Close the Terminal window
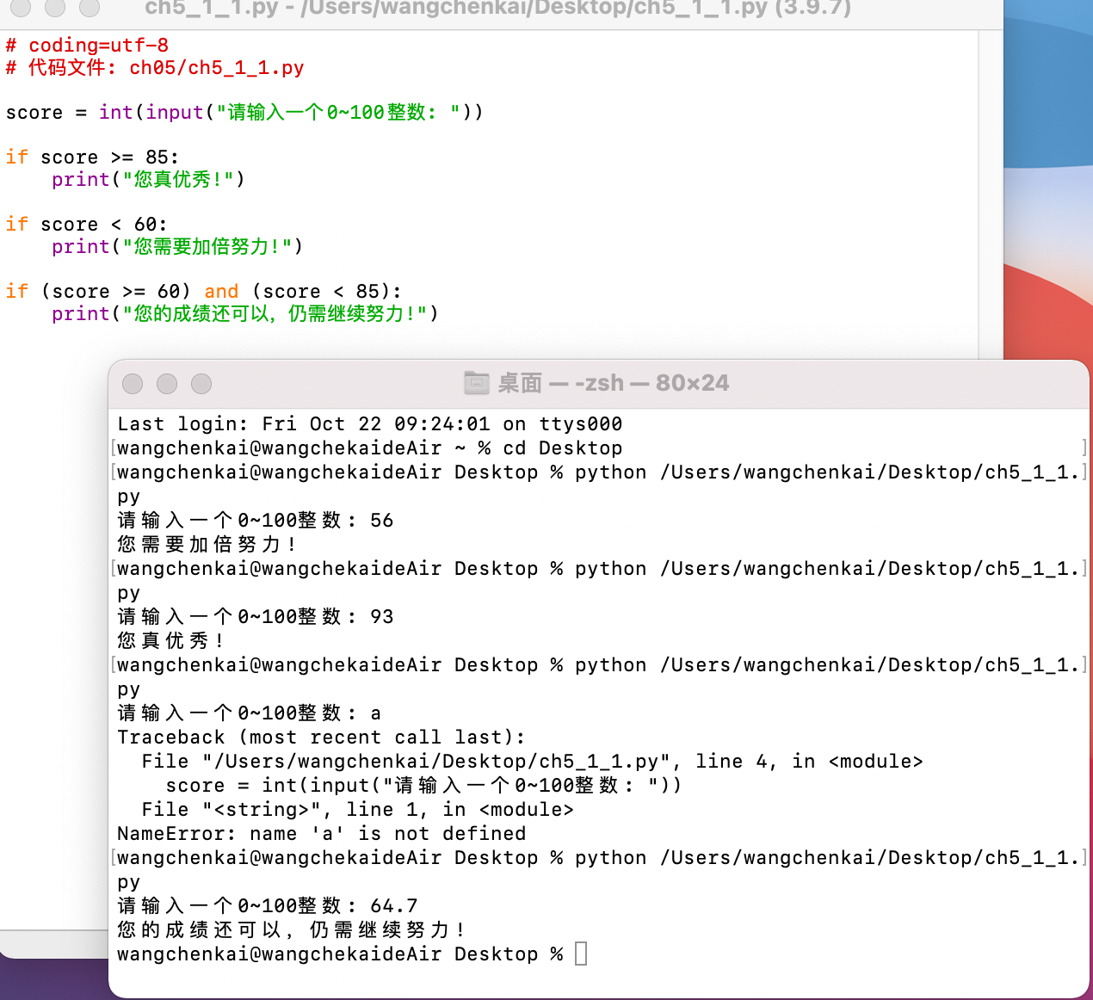Image resolution: width=1093 pixels, height=1000 pixels. click(x=133, y=384)
